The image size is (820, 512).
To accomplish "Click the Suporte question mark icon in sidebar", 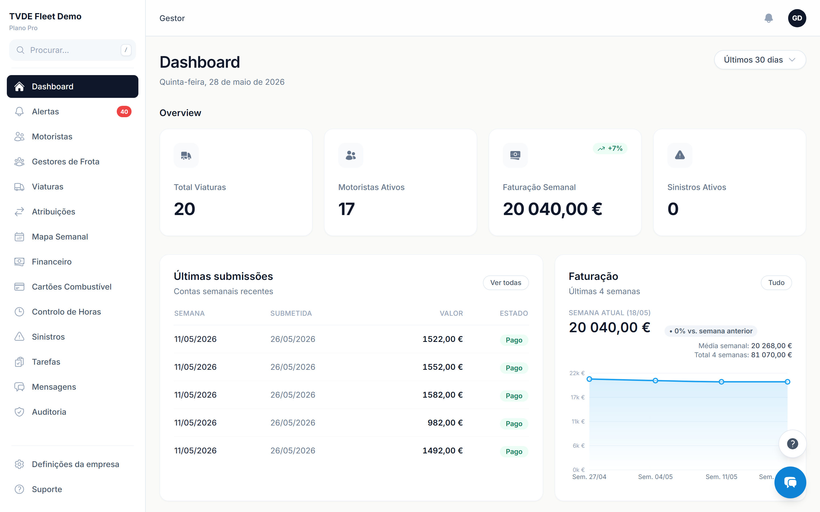I will pyautogui.click(x=19, y=489).
